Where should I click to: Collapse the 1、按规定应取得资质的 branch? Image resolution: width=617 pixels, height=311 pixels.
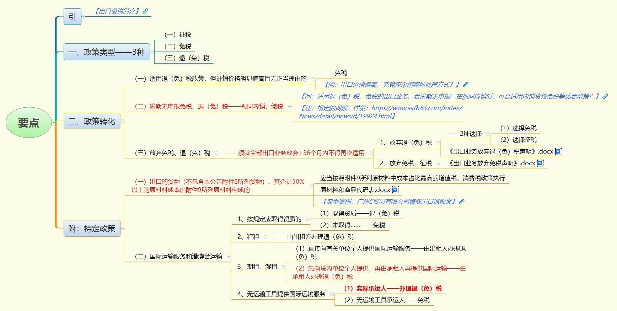[x=308, y=219]
